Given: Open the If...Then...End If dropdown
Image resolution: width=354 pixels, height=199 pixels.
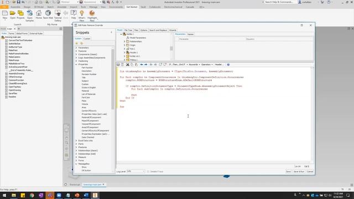Looking at the screenshot, I should [178, 65].
